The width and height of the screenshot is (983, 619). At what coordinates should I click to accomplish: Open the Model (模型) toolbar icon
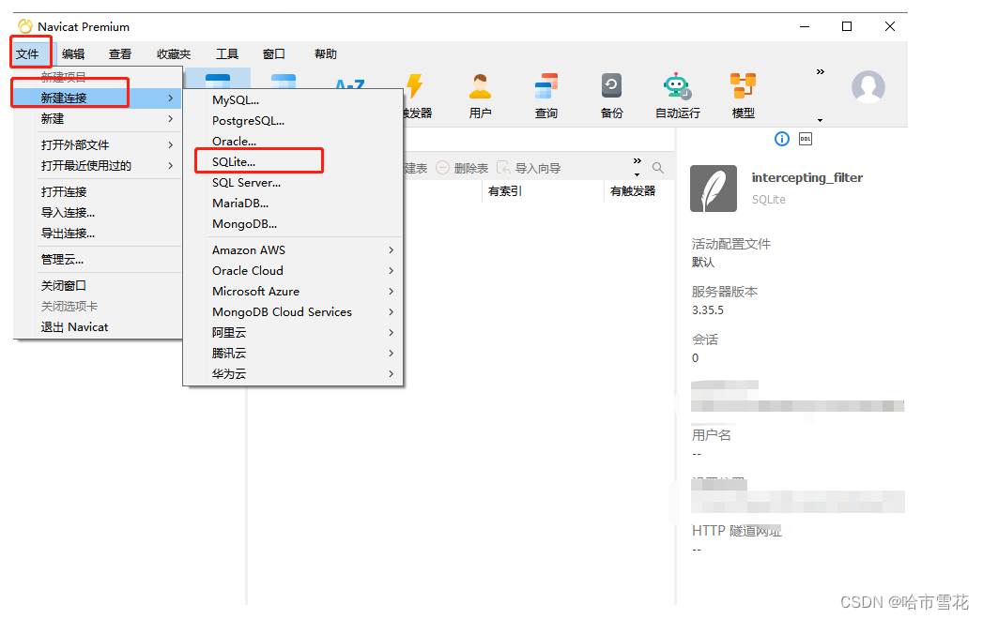pyautogui.click(x=743, y=86)
